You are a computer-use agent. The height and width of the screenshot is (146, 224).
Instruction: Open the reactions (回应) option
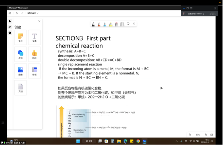[x=34, y=54]
